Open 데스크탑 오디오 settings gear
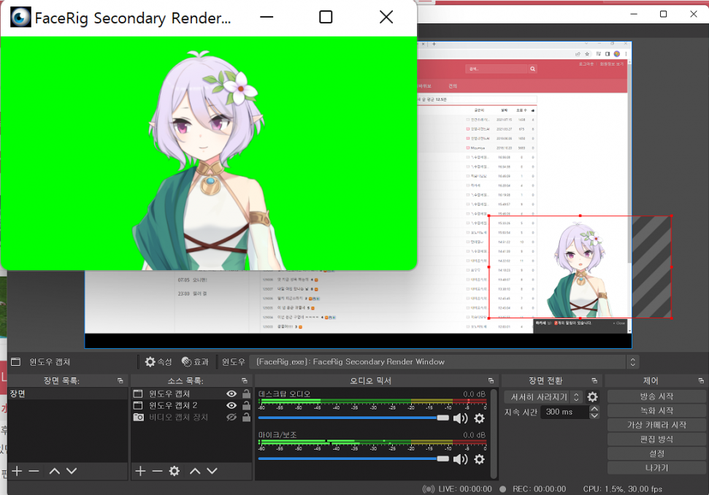Screen dimensions: 709x495 pos(479,418)
